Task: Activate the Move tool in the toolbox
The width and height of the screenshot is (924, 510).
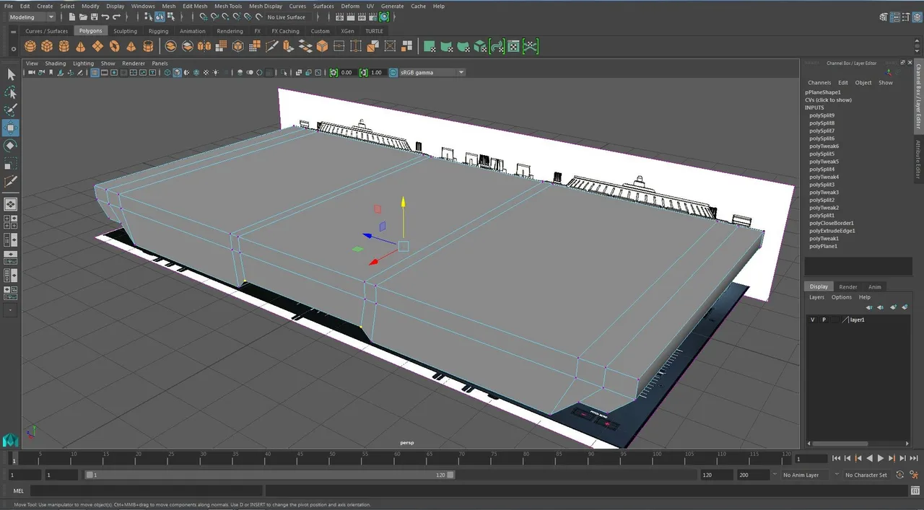Action: (x=11, y=128)
